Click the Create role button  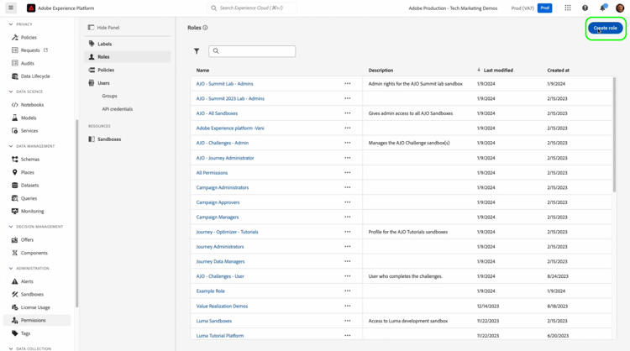click(x=605, y=28)
